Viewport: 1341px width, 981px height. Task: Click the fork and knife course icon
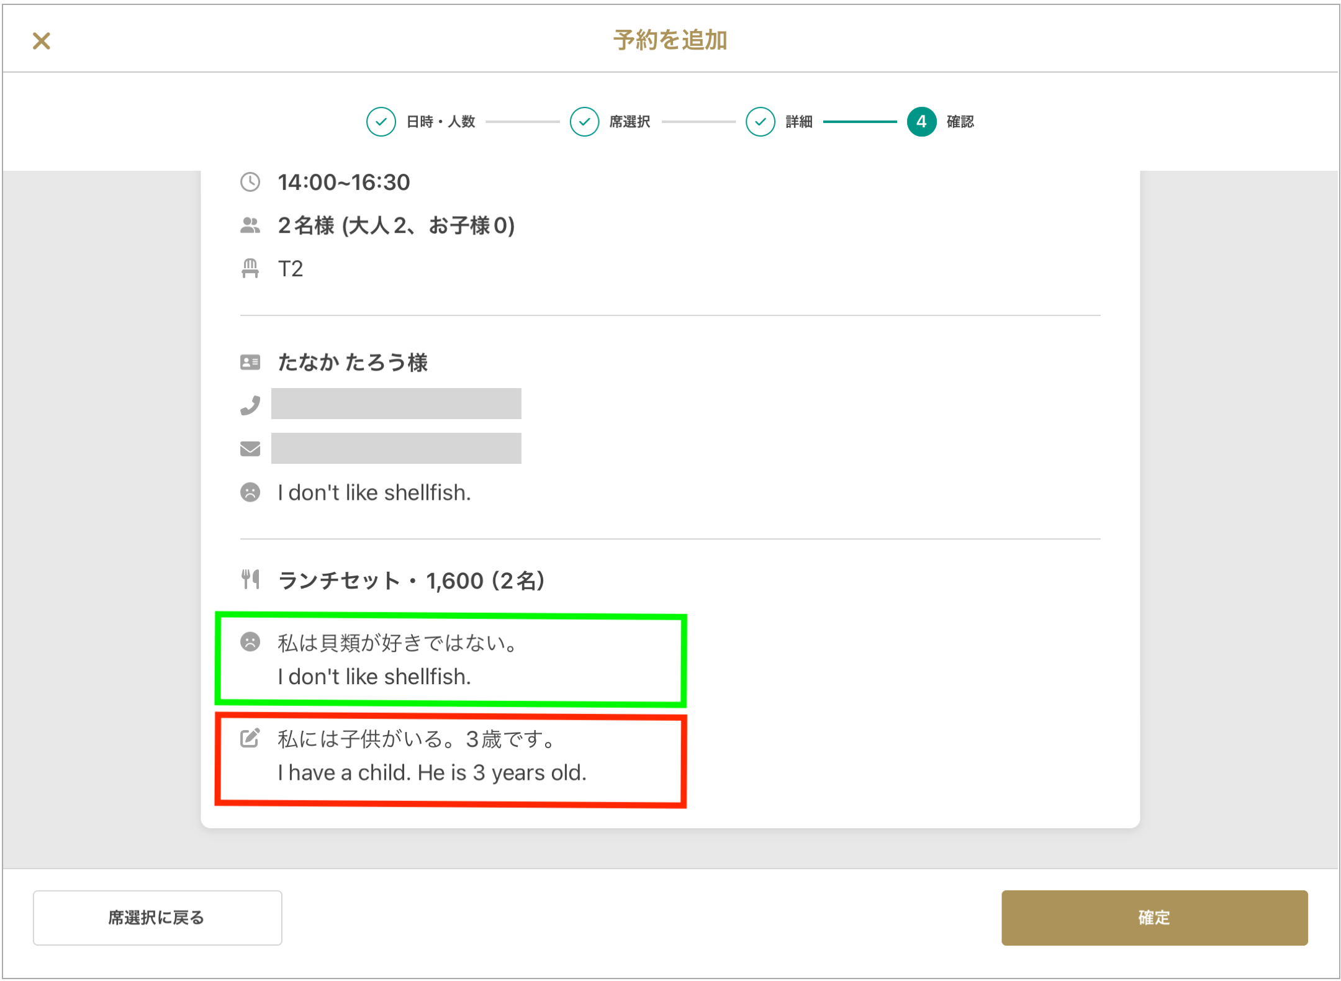(250, 579)
